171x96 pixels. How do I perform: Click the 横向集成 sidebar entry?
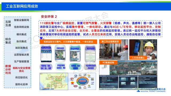[21, 34]
